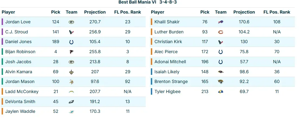Click the Bills logo in Khalil Shakir's row

click(x=221, y=22)
